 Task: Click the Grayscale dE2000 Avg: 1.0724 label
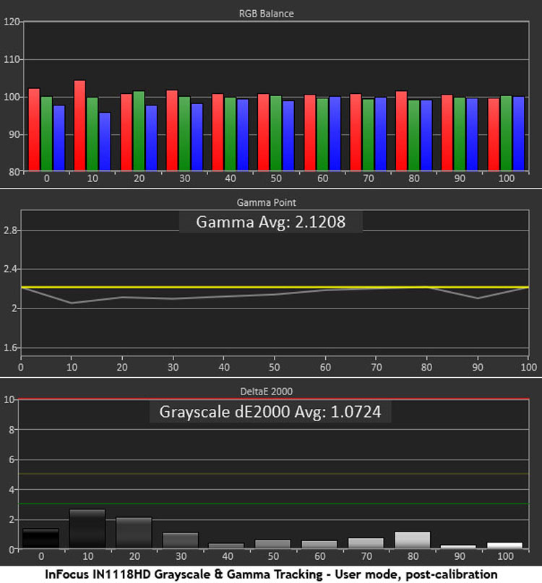coord(270,412)
